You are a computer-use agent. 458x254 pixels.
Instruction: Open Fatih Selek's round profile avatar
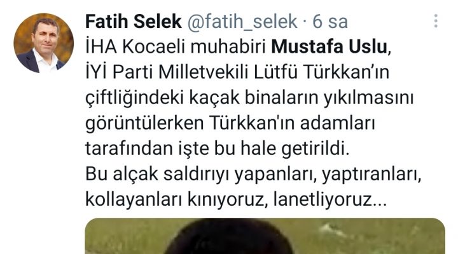pyautogui.click(x=43, y=43)
